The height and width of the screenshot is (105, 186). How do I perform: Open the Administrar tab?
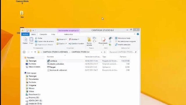point(69,34)
